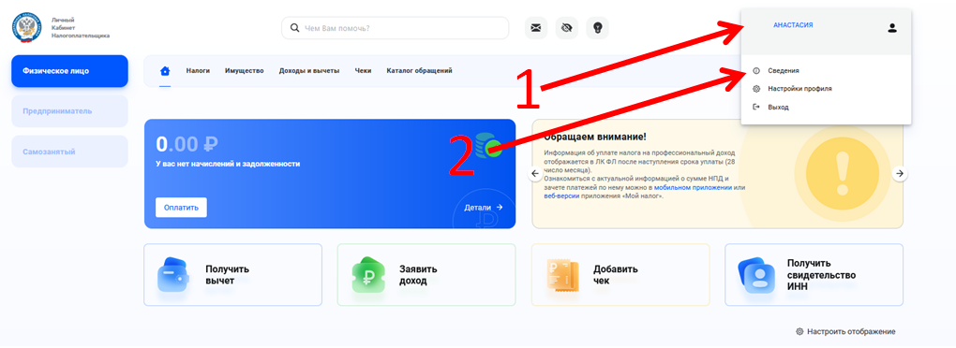Viewport: 956px width, 348px height.
Task: Open the Каталог обращений tab
Action: click(420, 71)
